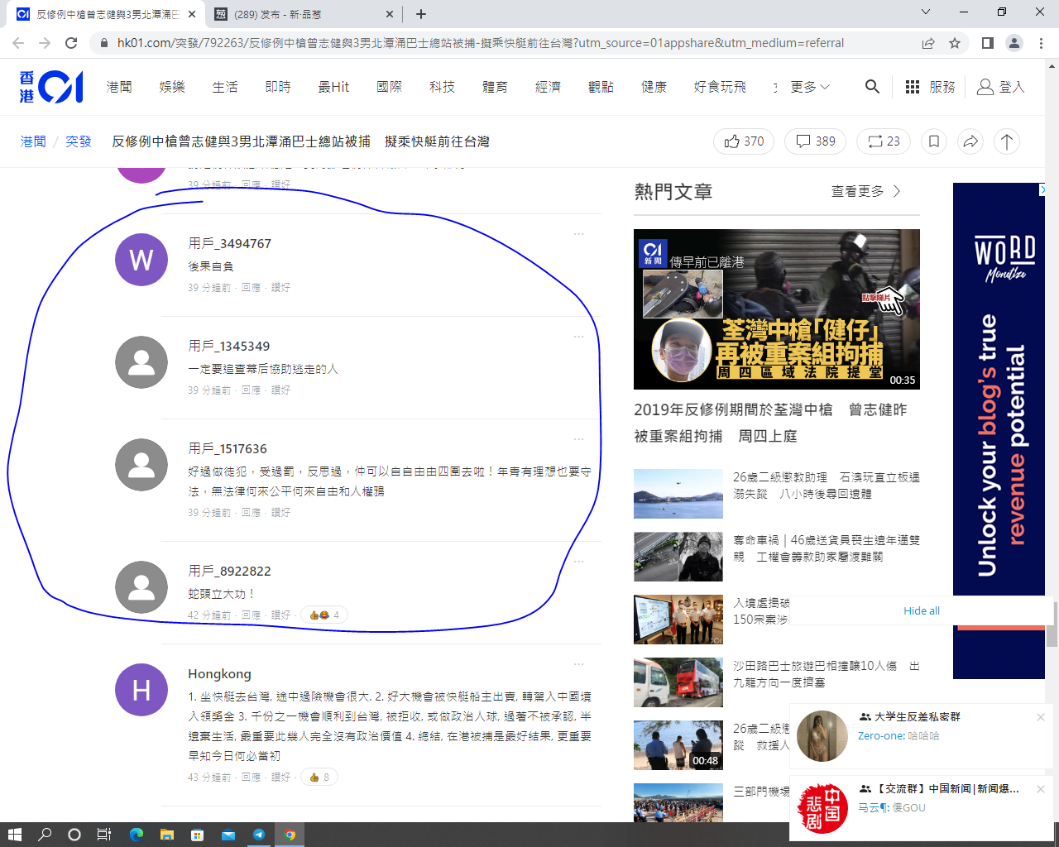This screenshot has height=847, width=1059.
Task: Open Chrome profile avatar
Action: click(x=1014, y=43)
